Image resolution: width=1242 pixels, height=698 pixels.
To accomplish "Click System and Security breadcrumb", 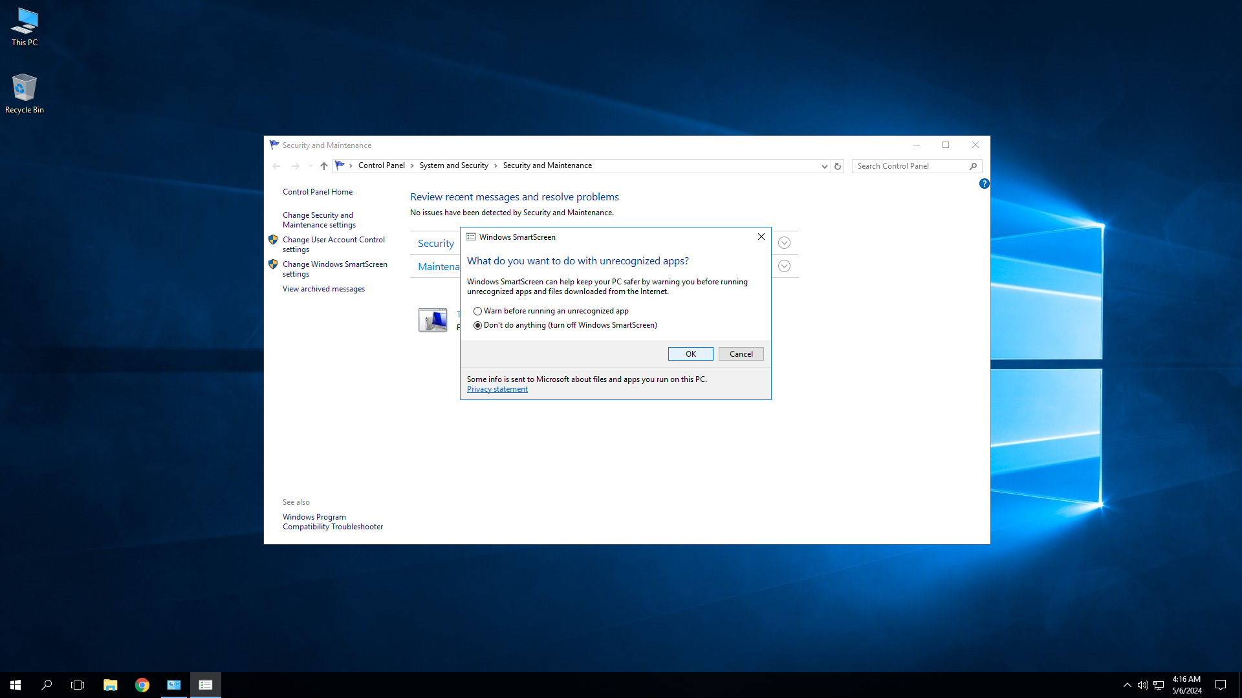I will pos(453,165).
